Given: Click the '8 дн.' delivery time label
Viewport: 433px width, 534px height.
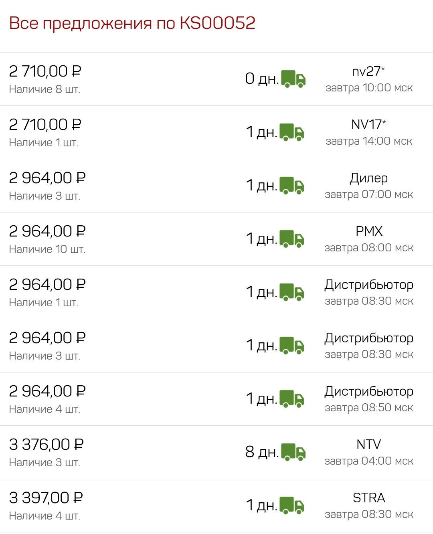Looking at the screenshot, I should tap(262, 452).
